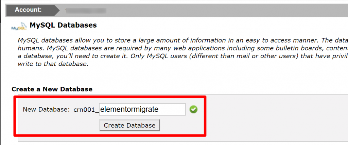Focus the New Database name input field
Screen dimensions: 348x145
point(142,110)
